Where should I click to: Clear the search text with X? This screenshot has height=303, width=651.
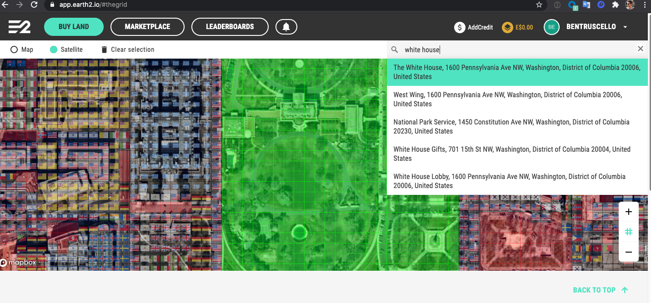(640, 49)
